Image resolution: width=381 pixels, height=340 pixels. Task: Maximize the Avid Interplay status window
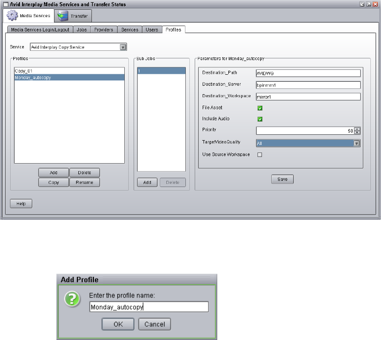pyautogui.click(x=369, y=4)
